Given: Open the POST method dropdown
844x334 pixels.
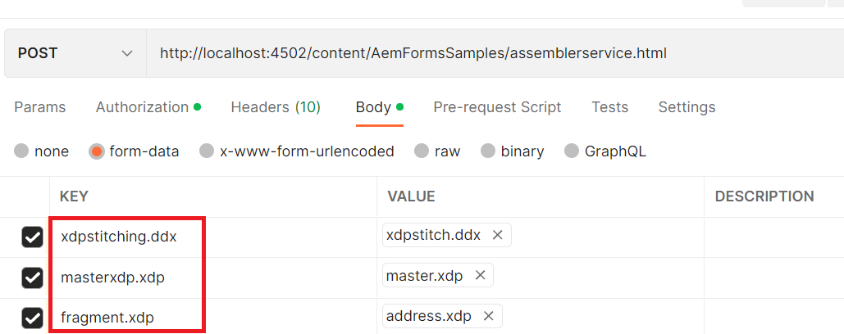Looking at the screenshot, I should click(x=75, y=53).
